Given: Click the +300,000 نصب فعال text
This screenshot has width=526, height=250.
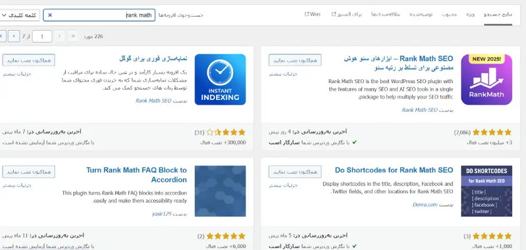Looking at the screenshot, I should point(223,142).
